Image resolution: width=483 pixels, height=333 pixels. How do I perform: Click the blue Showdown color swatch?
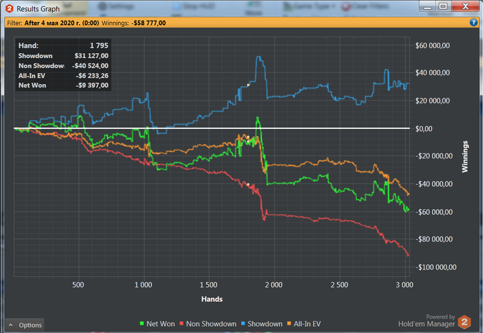[x=243, y=323]
